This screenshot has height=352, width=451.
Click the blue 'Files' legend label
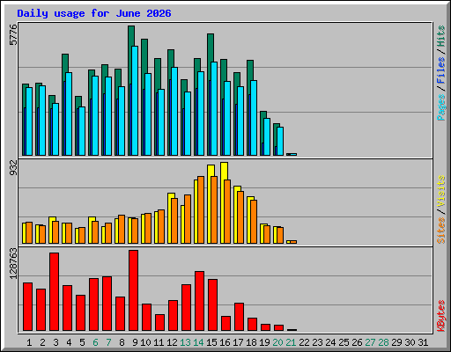pos(441,70)
